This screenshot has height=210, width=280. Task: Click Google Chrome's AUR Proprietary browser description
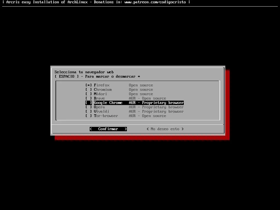pos(156,103)
